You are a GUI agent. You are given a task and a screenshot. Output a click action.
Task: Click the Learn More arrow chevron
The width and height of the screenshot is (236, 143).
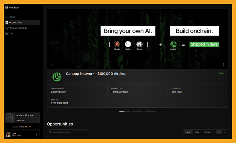[x=37, y=120]
